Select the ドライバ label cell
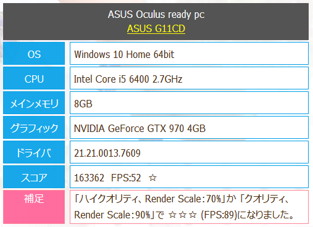The height and width of the screenshot is (227, 313). coord(34,152)
